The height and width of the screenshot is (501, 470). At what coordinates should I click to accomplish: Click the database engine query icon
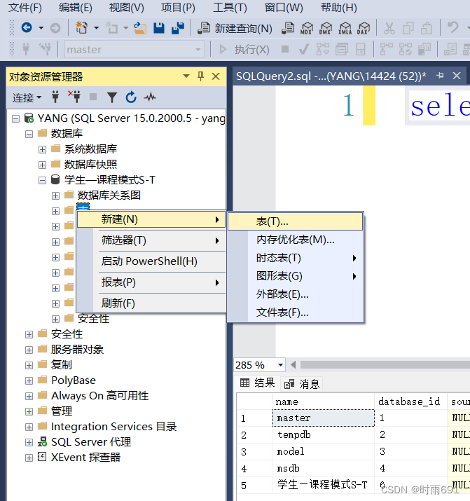pyautogui.click(x=288, y=28)
